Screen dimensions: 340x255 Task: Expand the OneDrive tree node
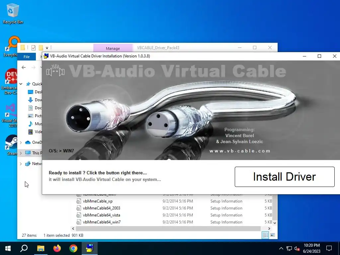(21, 142)
